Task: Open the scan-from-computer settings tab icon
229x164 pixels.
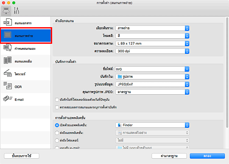Action: (6, 11)
